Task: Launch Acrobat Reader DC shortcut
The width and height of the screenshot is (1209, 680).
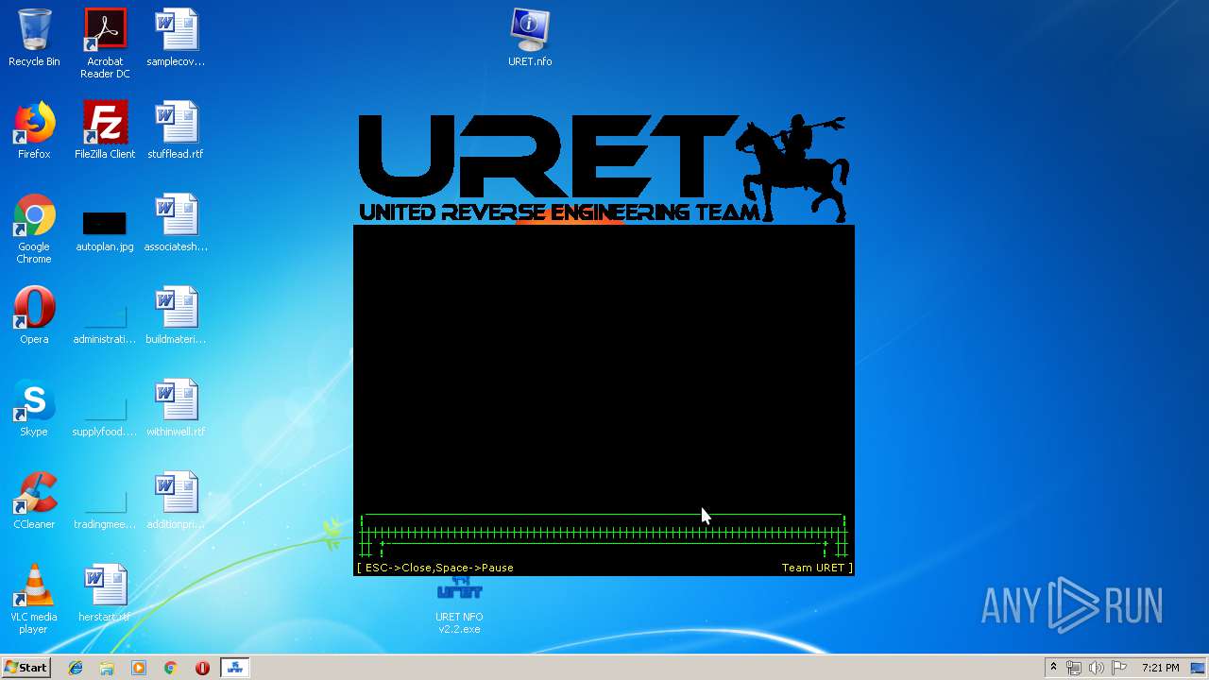Action: pyautogui.click(x=105, y=43)
